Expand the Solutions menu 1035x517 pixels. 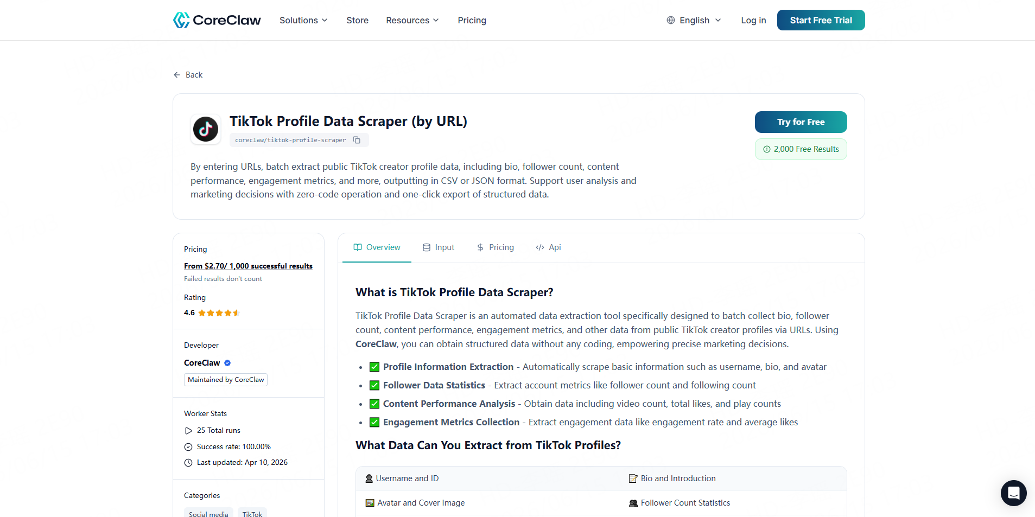click(x=303, y=20)
